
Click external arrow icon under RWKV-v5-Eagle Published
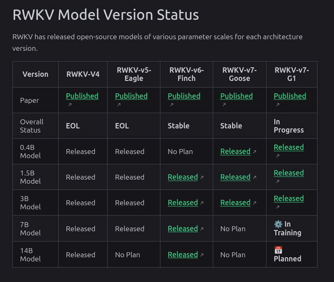click(x=119, y=105)
